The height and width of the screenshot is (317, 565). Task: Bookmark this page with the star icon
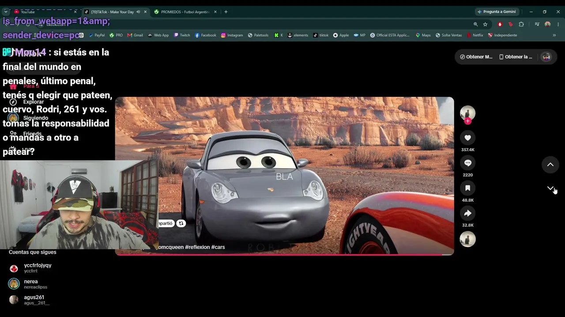(x=485, y=24)
